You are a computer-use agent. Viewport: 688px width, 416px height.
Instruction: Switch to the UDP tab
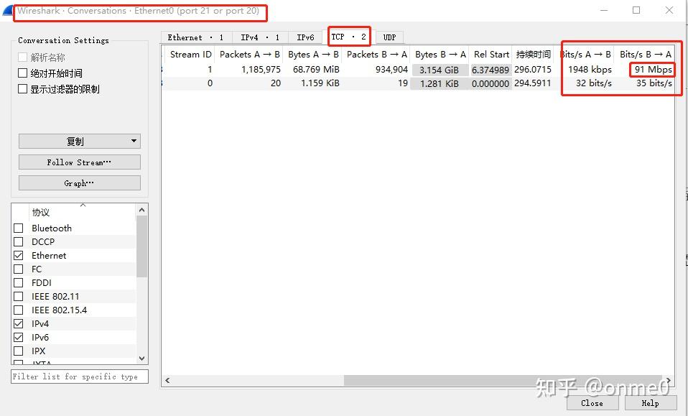pos(389,37)
